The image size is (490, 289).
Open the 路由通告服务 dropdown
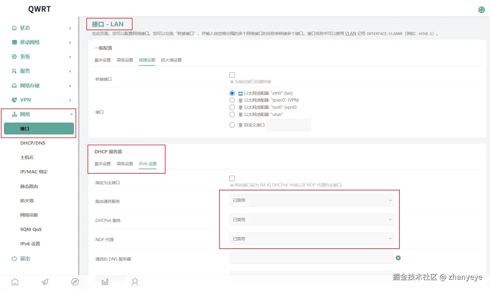point(312,200)
